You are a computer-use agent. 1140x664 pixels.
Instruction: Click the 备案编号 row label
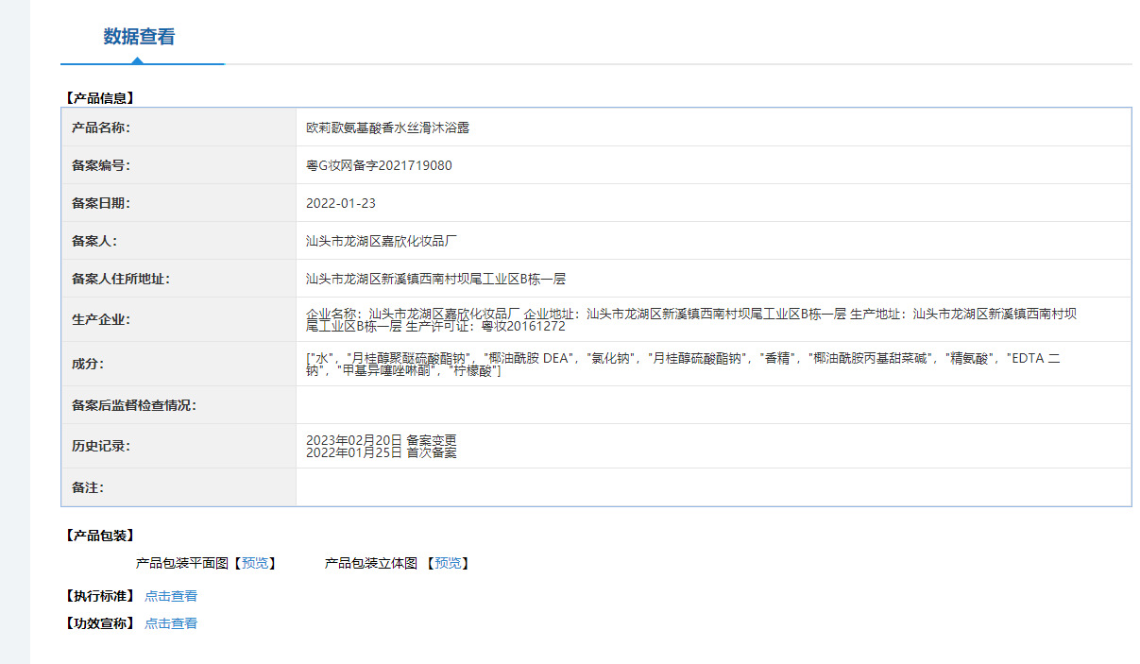click(x=101, y=165)
